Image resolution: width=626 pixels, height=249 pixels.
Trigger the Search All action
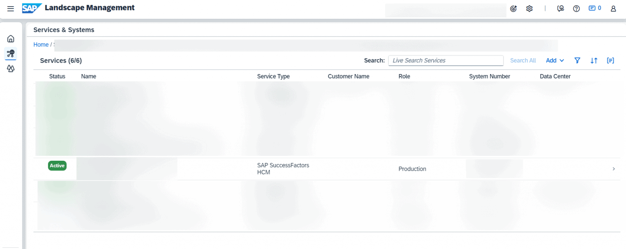pyautogui.click(x=523, y=60)
